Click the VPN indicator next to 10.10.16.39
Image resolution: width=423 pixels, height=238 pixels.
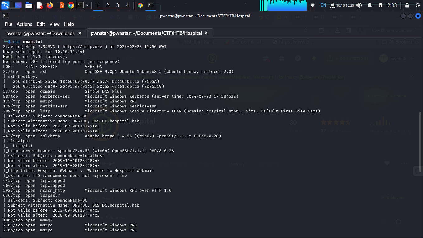(333, 5)
